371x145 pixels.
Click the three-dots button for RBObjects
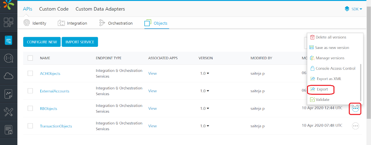point(356,108)
